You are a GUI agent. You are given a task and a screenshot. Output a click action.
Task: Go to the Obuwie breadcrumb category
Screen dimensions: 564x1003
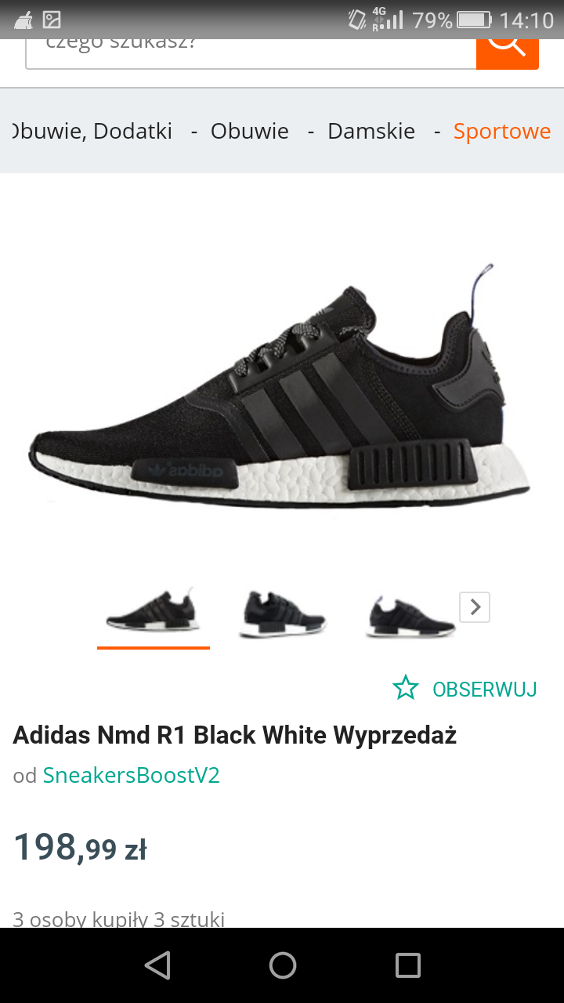point(250,131)
